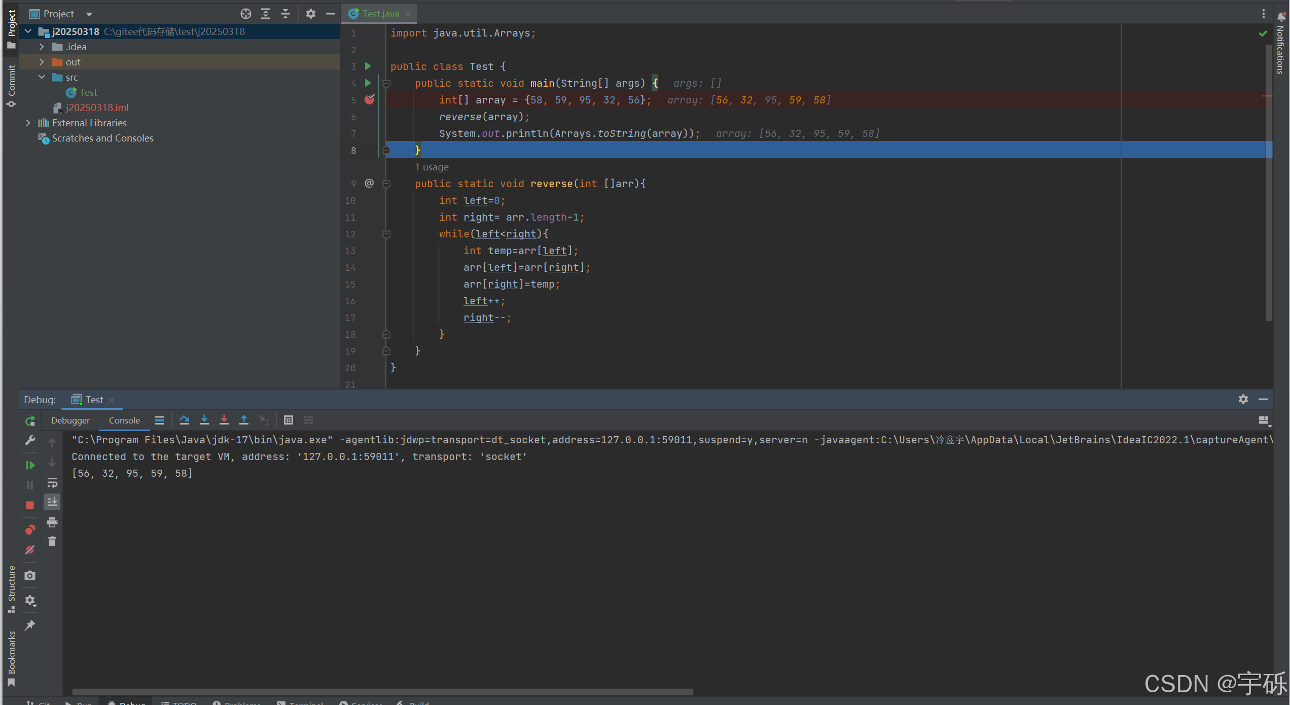
Task: Click the Step Out arrow icon
Action: (x=244, y=420)
